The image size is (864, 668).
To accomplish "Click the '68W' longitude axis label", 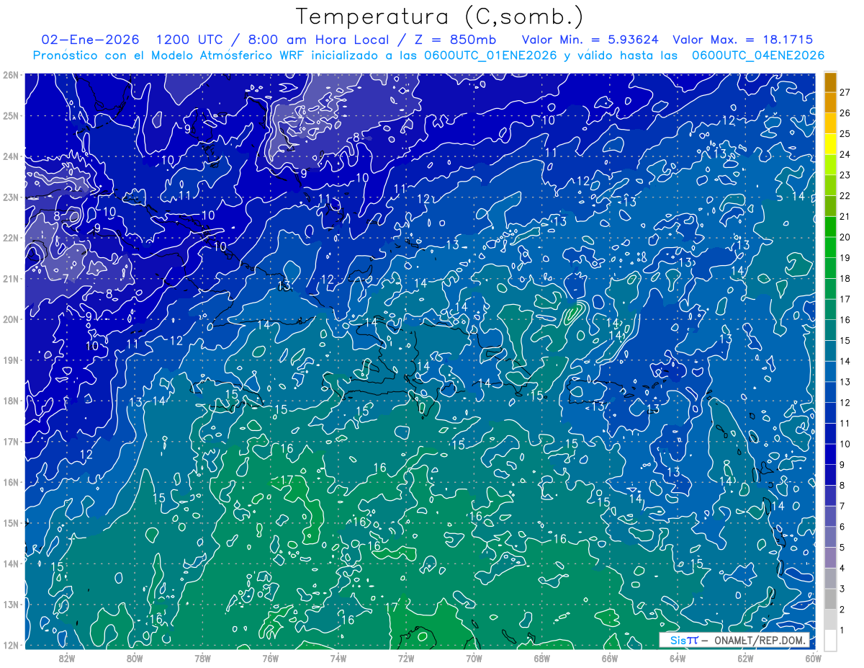I will (541, 658).
